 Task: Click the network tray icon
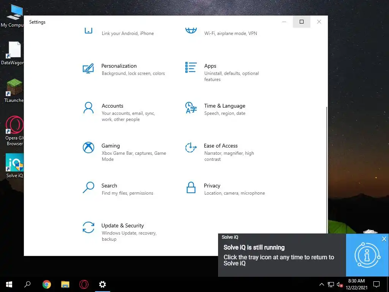[330, 284]
